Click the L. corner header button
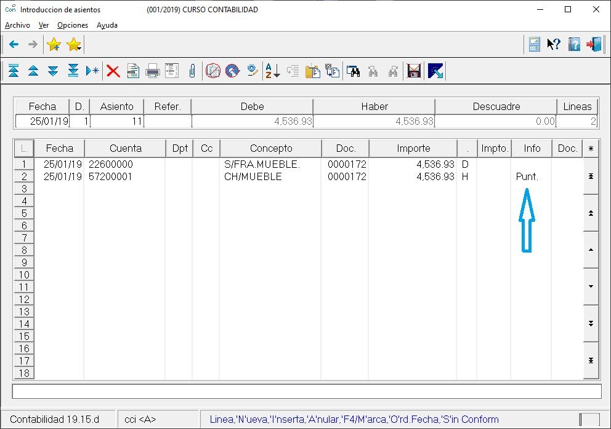Screen dimensions: 611x429 pos(24,148)
